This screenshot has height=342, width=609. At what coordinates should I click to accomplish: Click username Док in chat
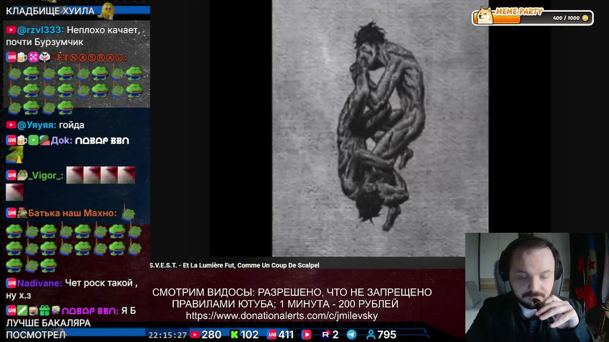pyautogui.click(x=61, y=141)
